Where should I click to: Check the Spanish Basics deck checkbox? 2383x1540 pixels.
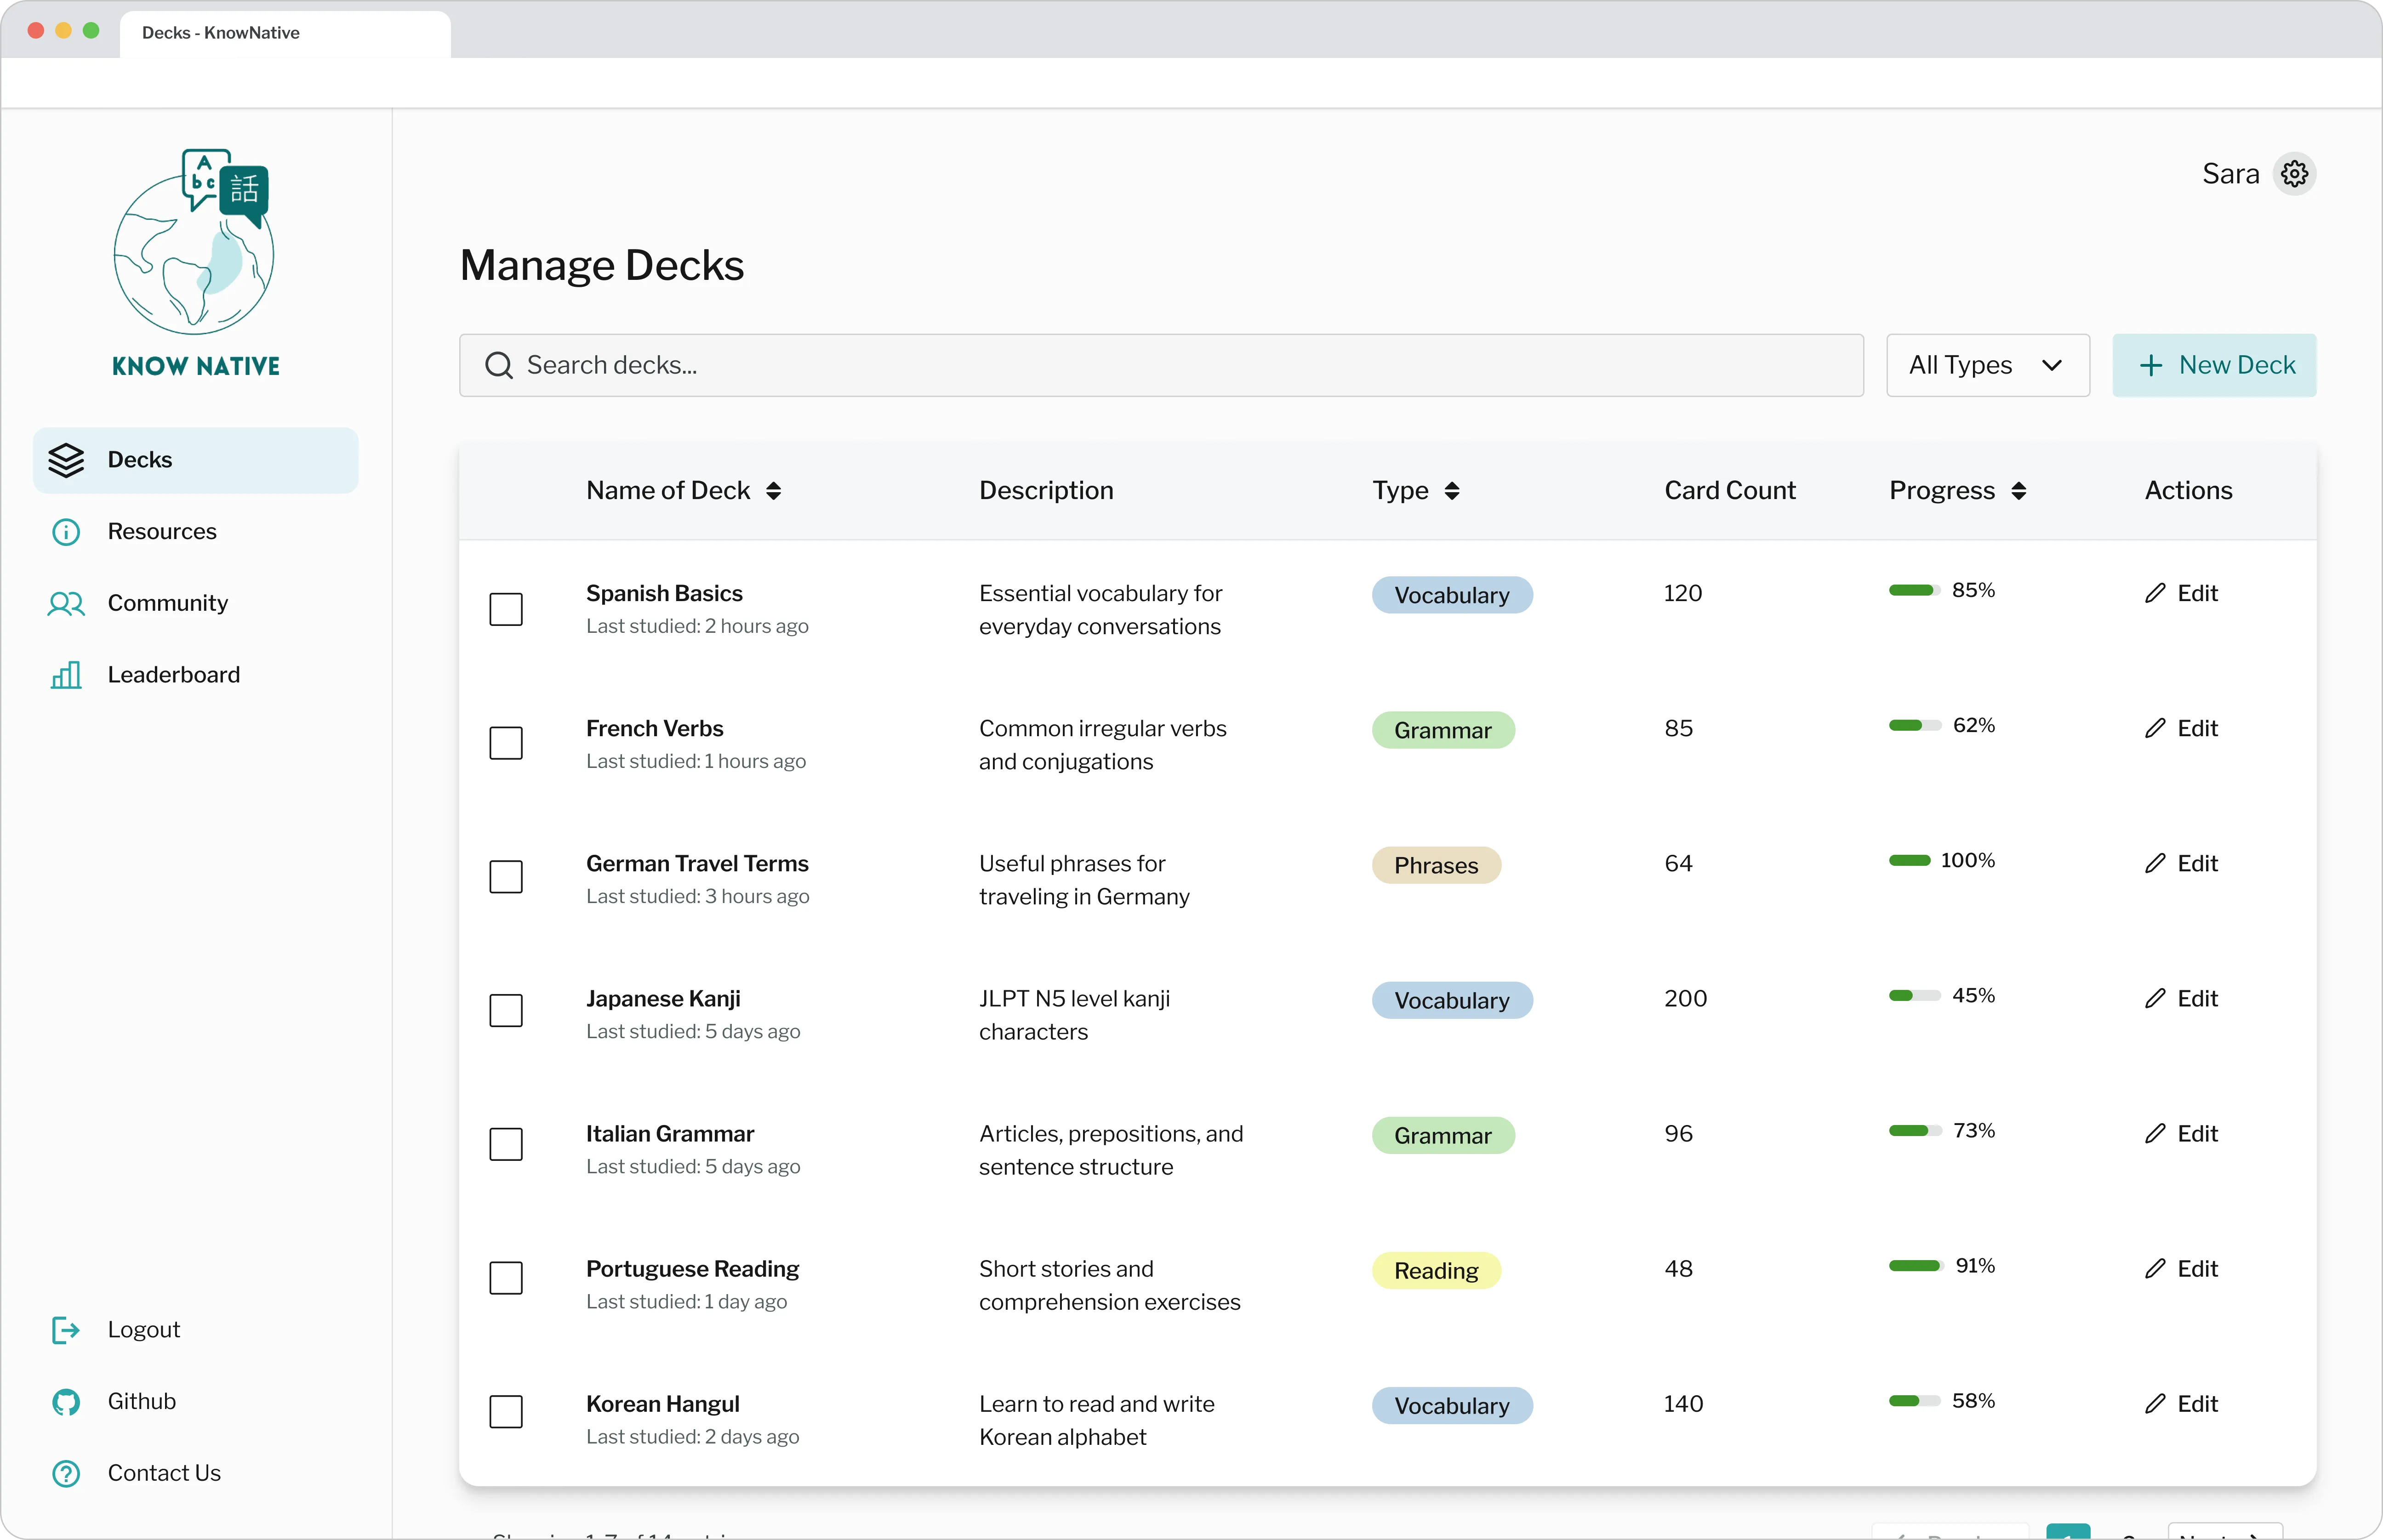(506, 609)
